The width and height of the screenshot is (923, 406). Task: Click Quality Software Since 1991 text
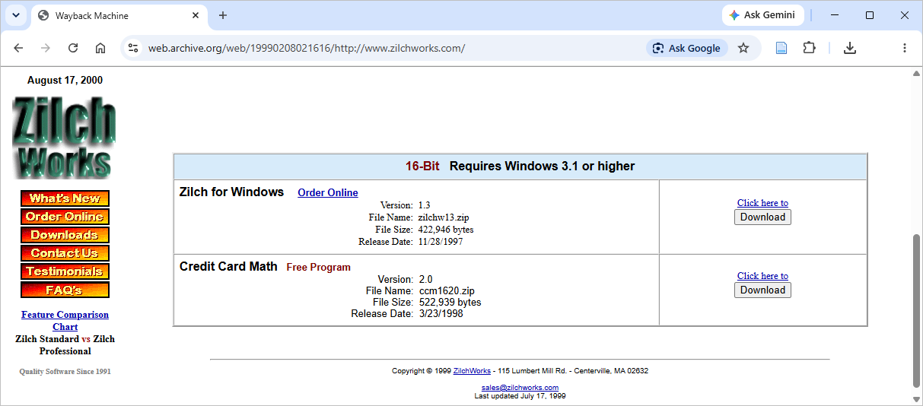coord(65,371)
